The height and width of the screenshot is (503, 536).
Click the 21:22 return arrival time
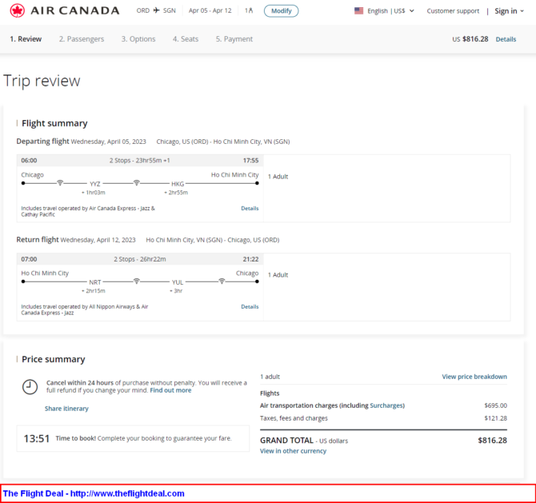(x=250, y=259)
